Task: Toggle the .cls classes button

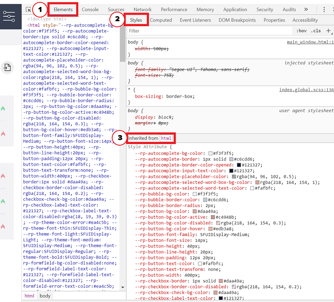Action: [x=316, y=31]
